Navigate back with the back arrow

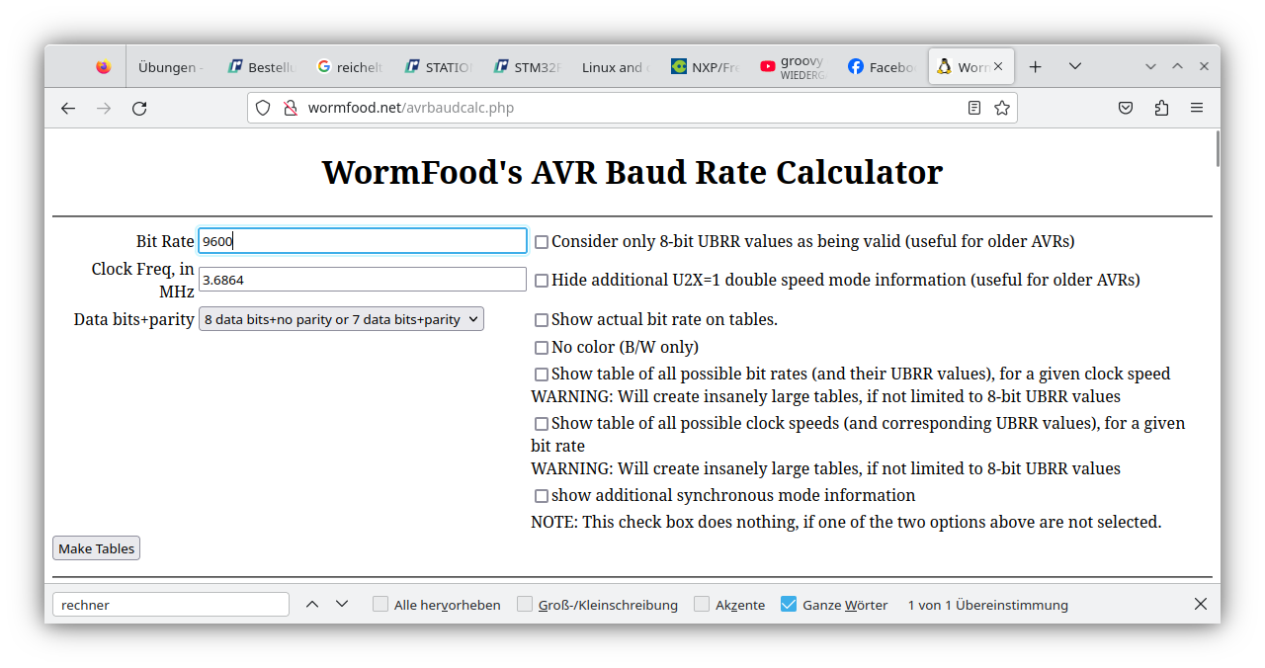[67, 108]
